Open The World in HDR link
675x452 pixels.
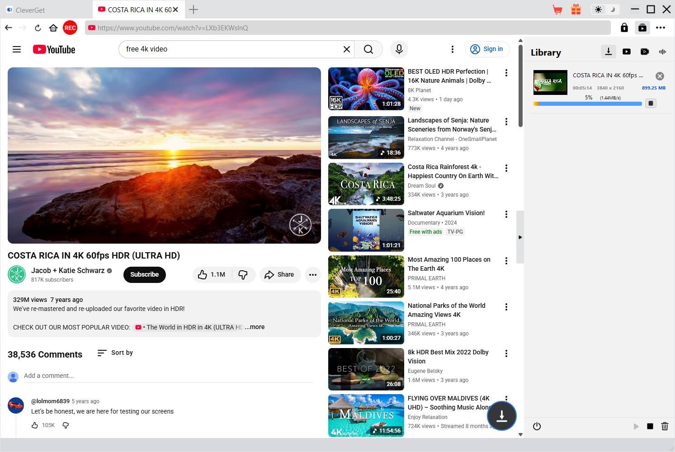tap(189, 327)
